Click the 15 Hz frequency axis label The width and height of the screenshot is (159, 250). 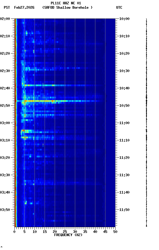45,232
